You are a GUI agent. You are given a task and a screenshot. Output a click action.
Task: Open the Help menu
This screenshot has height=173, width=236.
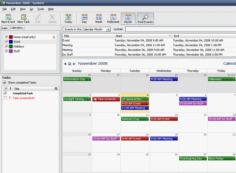(51, 9)
